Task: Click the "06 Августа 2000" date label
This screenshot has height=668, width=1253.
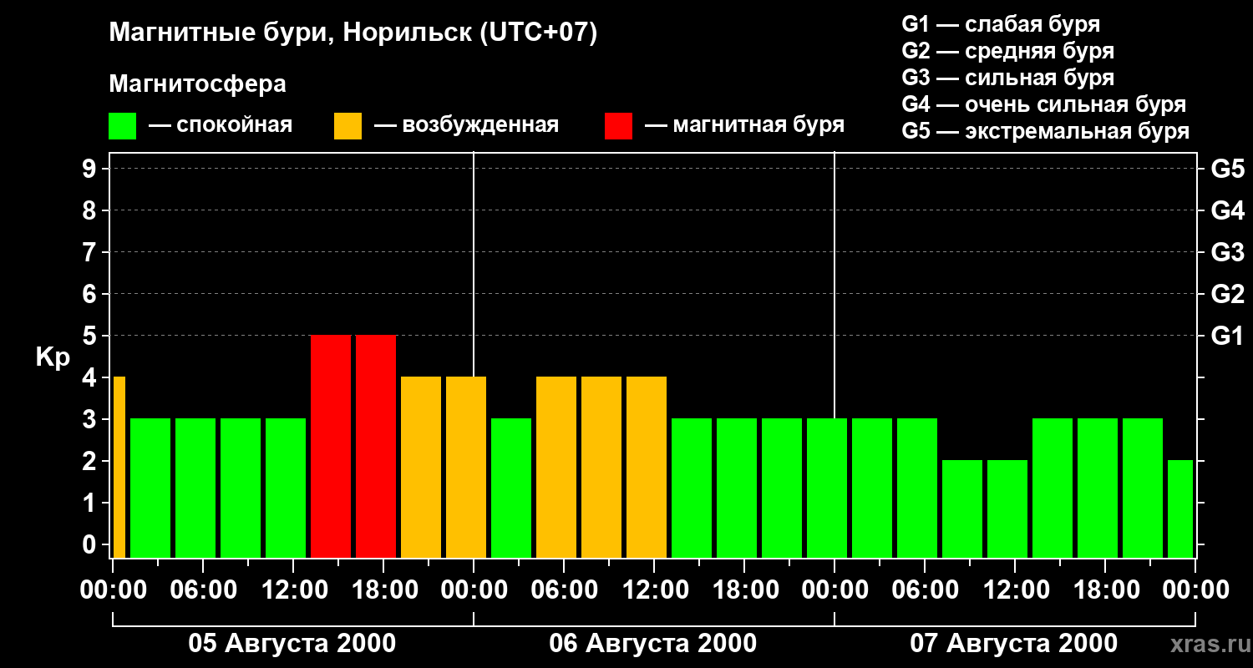Action: tap(653, 644)
